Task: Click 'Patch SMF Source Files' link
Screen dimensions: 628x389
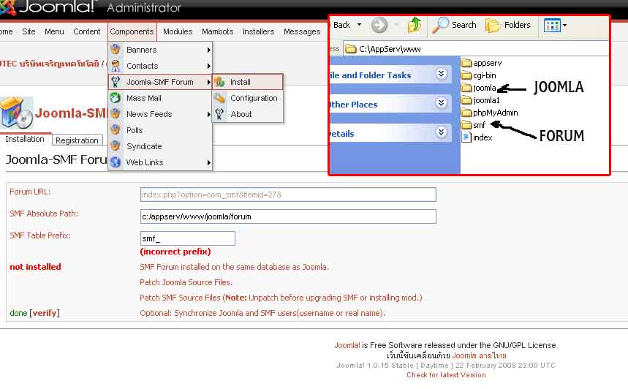Action: pos(180,298)
